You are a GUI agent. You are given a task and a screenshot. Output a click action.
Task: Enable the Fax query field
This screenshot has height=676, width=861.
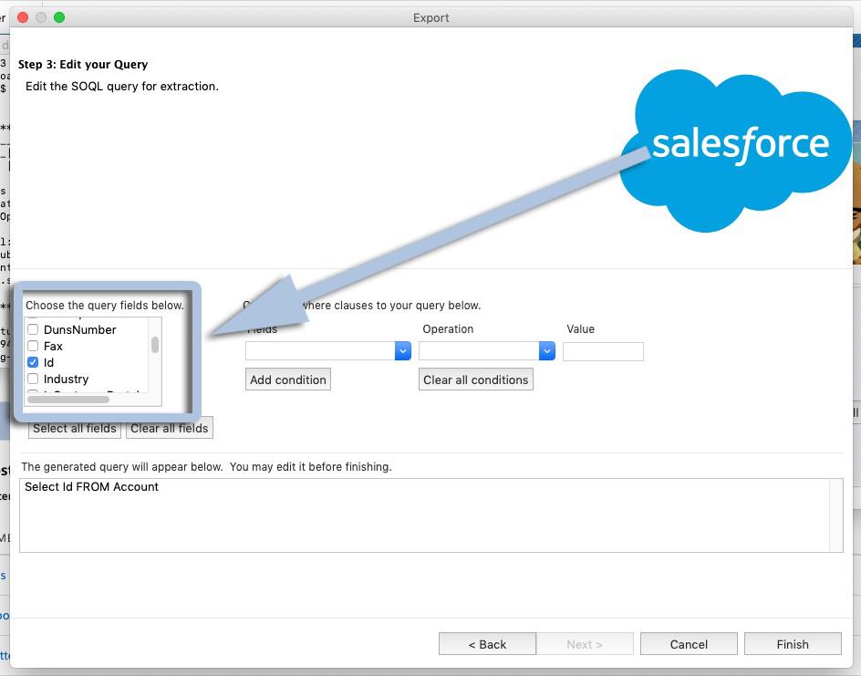[33, 346]
